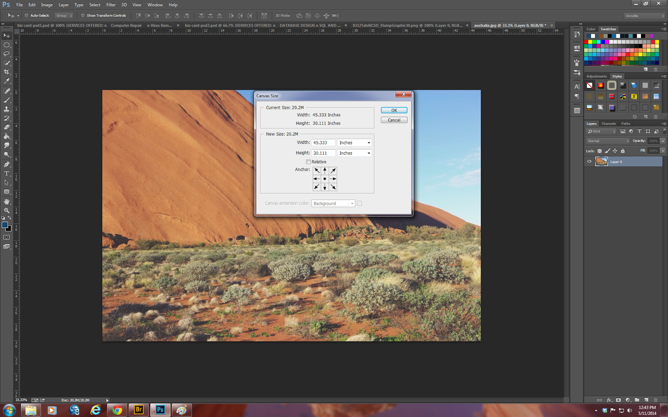Screen dimensions: 668x417
Task: Switch to the Channels tab
Action: [x=608, y=123]
